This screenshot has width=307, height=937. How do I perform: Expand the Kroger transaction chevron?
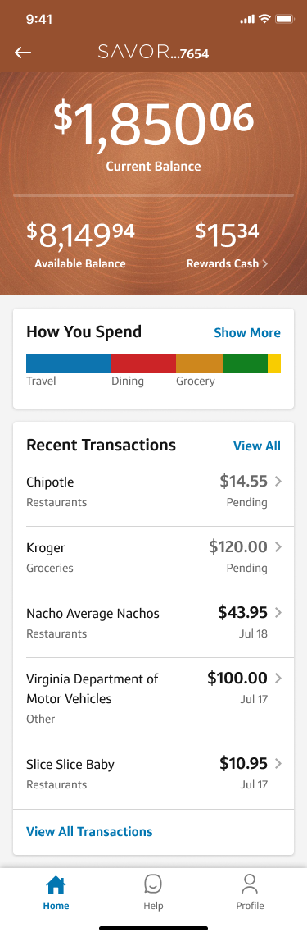[x=278, y=546]
